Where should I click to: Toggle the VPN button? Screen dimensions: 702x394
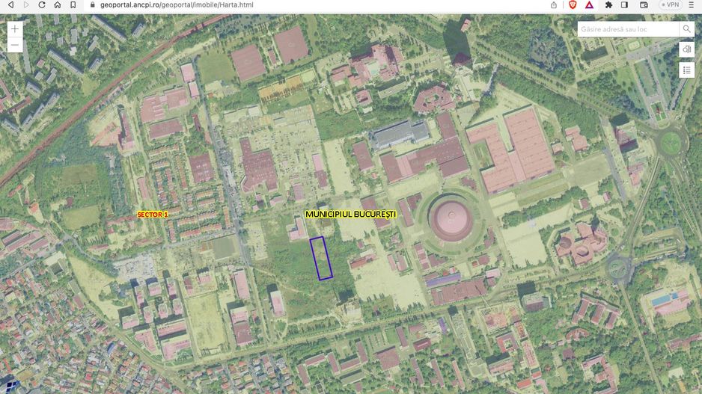pyautogui.click(x=670, y=4)
